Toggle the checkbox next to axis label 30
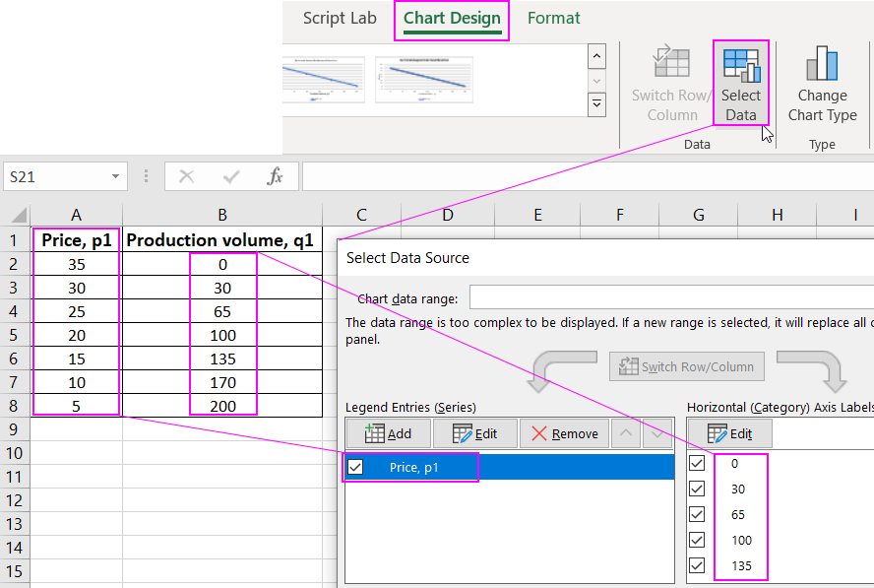 pos(697,489)
